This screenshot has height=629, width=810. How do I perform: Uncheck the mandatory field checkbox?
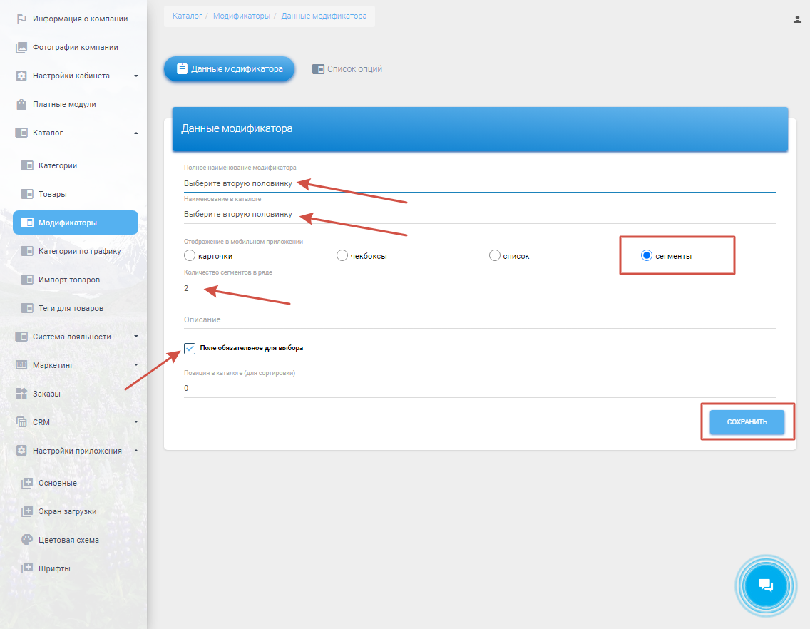pos(190,349)
